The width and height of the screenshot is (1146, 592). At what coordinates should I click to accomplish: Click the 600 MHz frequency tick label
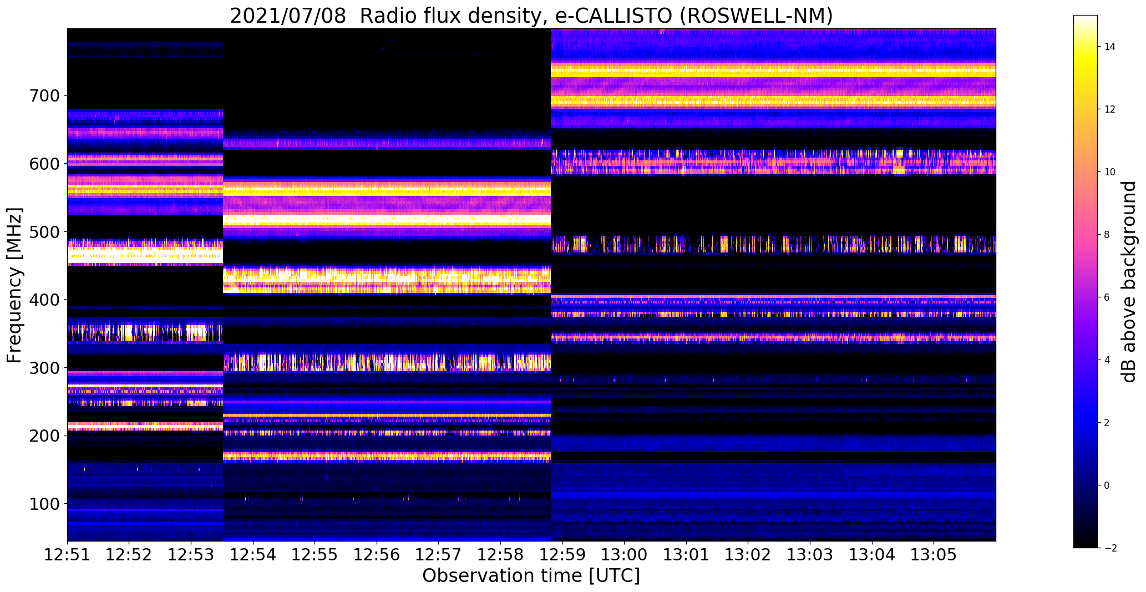44,164
